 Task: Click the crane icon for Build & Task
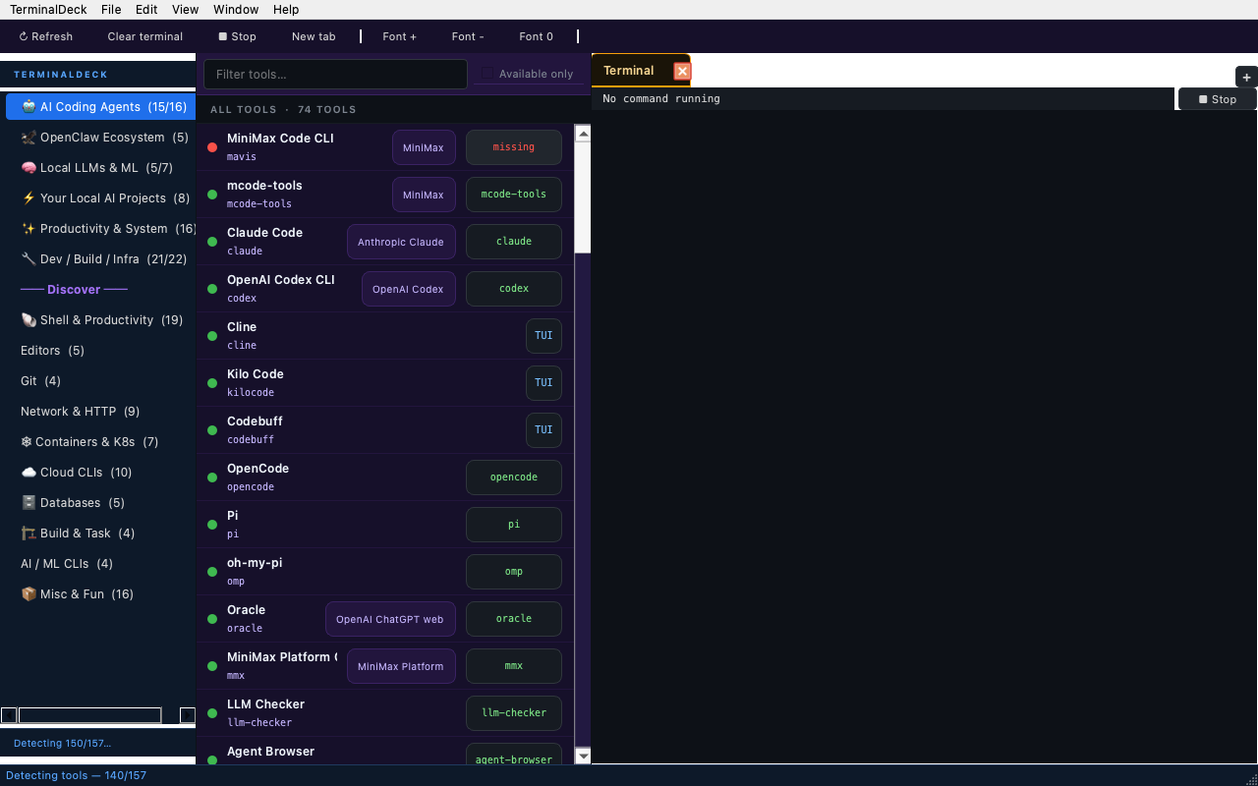tap(29, 533)
